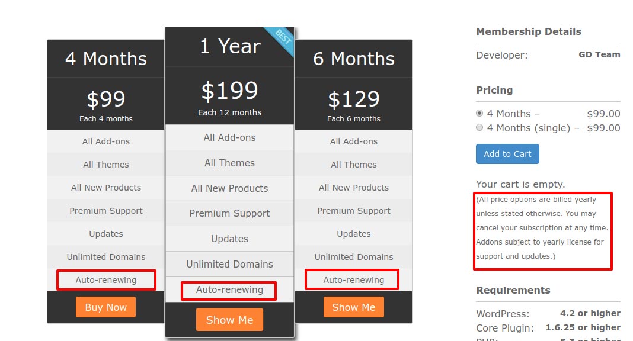Click the GD Team developer name
The image size is (633, 341).
[x=599, y=54]
